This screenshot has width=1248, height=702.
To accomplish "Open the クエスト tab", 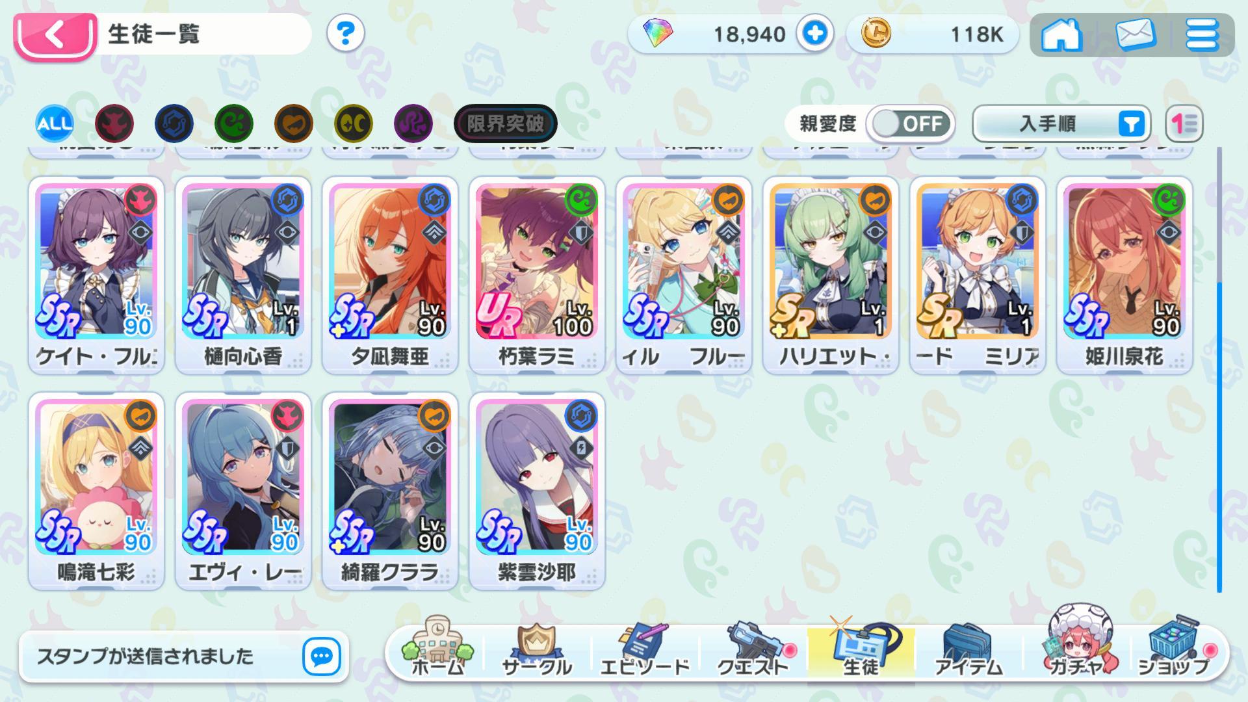I will [754, 650].
